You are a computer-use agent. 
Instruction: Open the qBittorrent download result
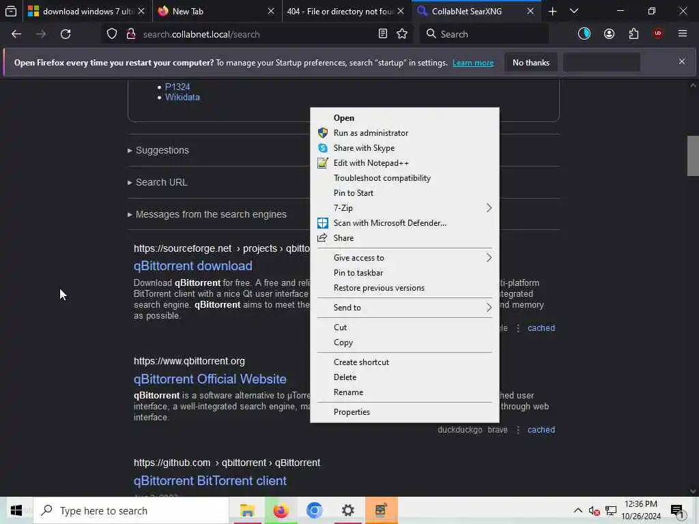point(193,266)
